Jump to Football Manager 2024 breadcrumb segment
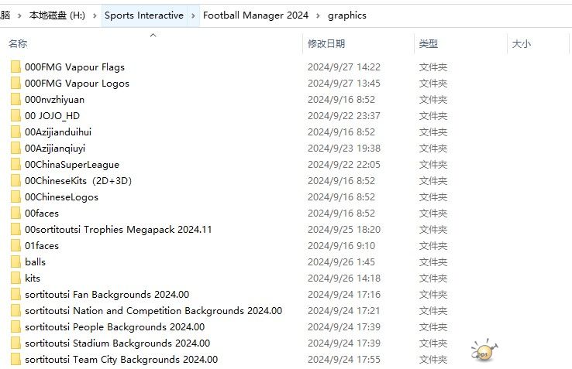The height and width of the screenshot is (369, 572). [256, 15]
